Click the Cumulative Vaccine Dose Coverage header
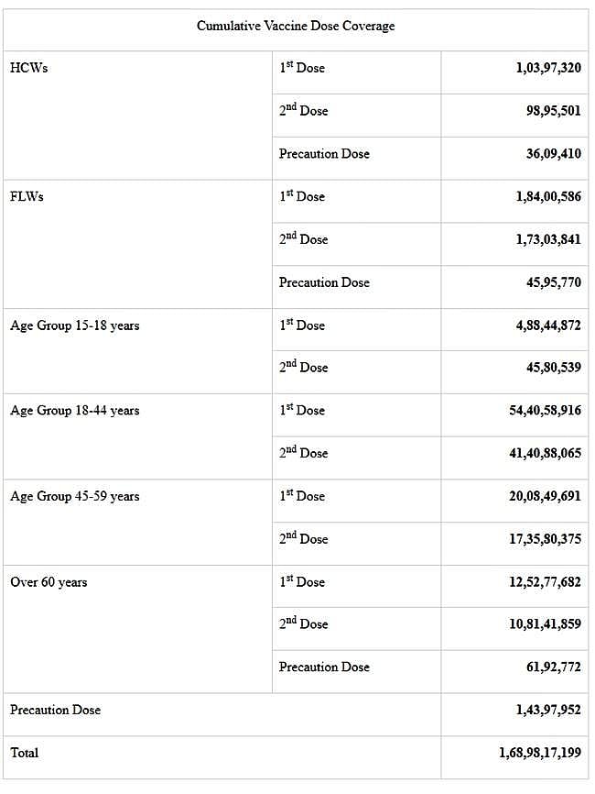Screen dimensions: 595x794 (296, 26)
